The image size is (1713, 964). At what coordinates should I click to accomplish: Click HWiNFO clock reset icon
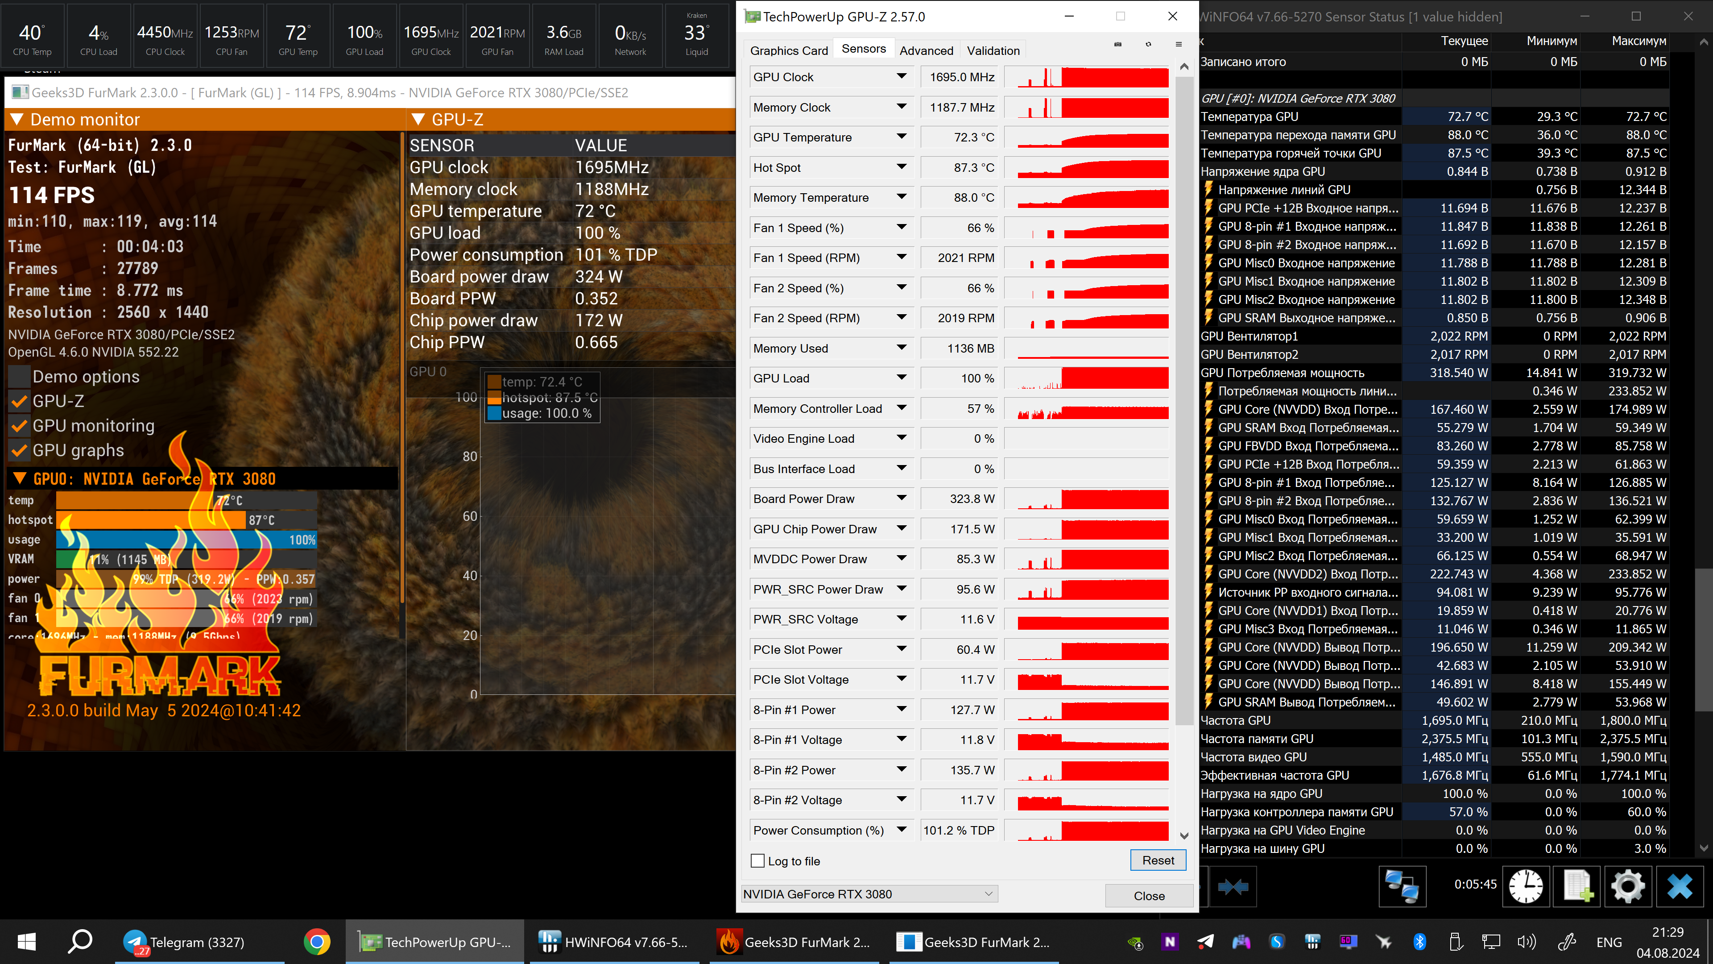pos(1526,886)
